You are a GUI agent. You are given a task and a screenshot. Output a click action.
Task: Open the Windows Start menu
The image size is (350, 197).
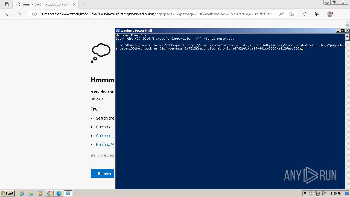(x=8, y=193)
